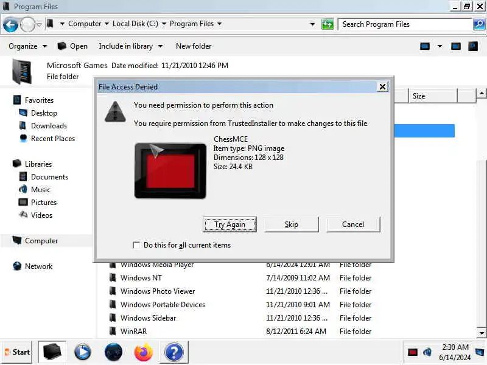
Task: Click the help icon in Explorer toolbar
Action: click(x=473, y=46)
